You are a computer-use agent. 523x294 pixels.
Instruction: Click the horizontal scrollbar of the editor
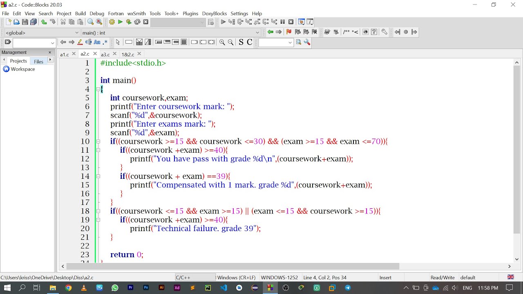[x=233, y=266]
